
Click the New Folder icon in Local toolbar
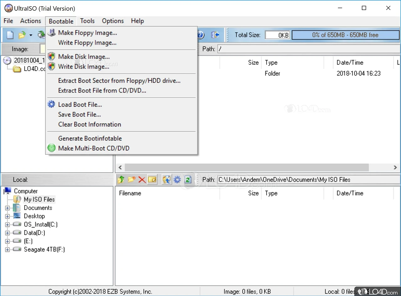pos(132,179)
